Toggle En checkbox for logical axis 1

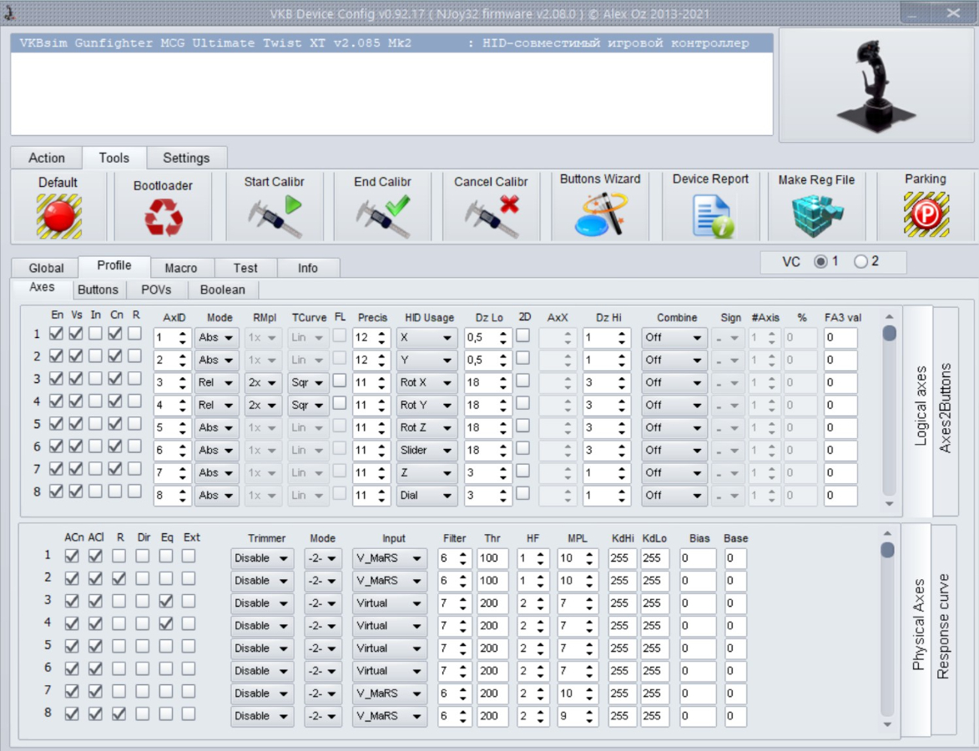pyautogui.click(x=56, y=334)
